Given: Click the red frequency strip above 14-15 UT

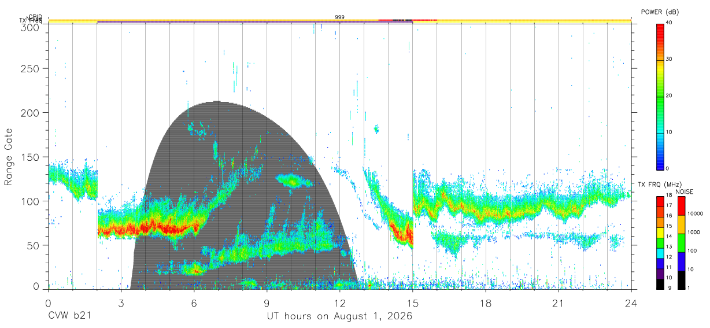Looking at the screenshot, I should tap(408, 20).
